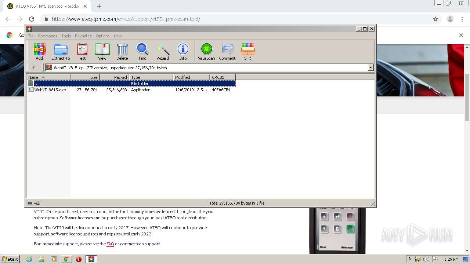Screen dimensions: 470x264
Task: Switch to Chrome in the taskbar
Action: tap(66, 259)
